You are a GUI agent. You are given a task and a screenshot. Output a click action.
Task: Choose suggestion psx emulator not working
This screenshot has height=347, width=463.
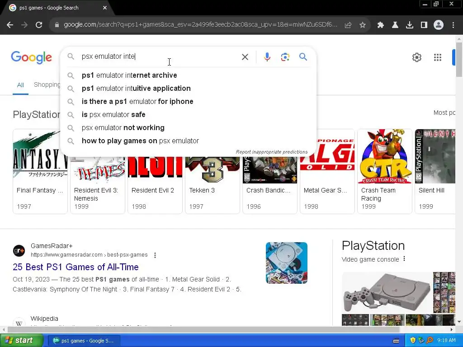pyautogui.click(x=189, y=128)
